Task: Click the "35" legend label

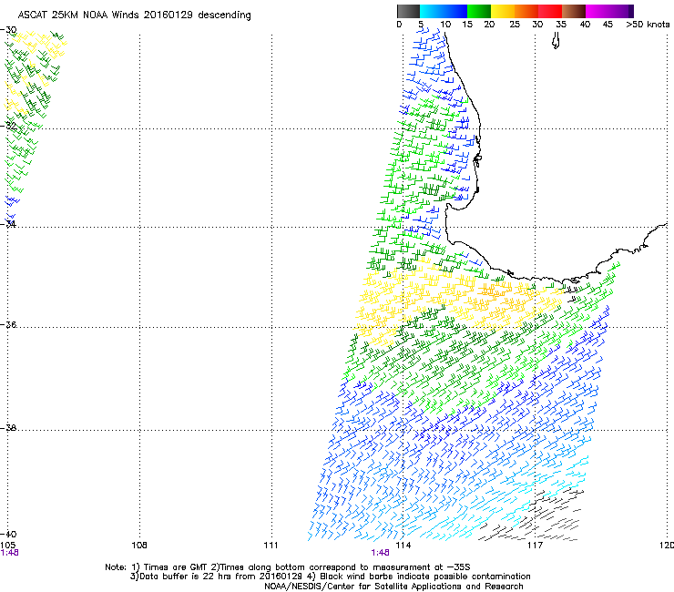Action: 561,25
